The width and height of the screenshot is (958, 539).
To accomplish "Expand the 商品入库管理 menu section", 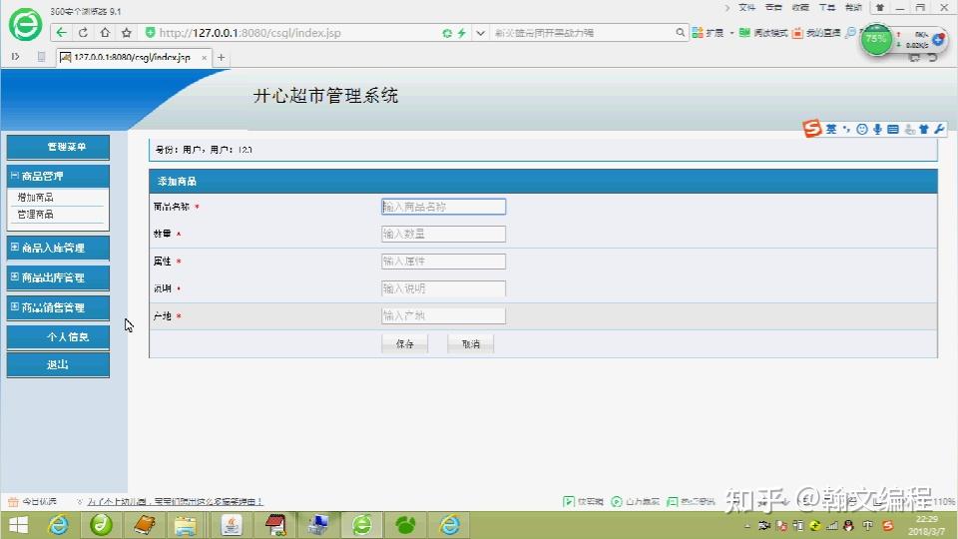I will click(x=15, y=248).
